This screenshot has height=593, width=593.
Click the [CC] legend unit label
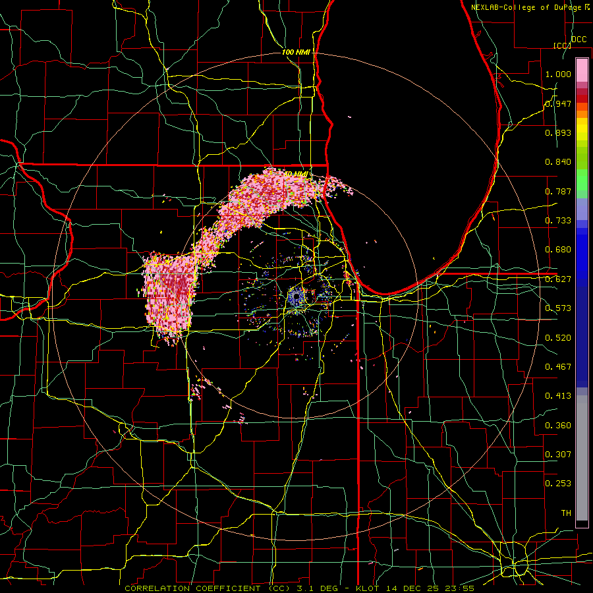coord(562,45)
